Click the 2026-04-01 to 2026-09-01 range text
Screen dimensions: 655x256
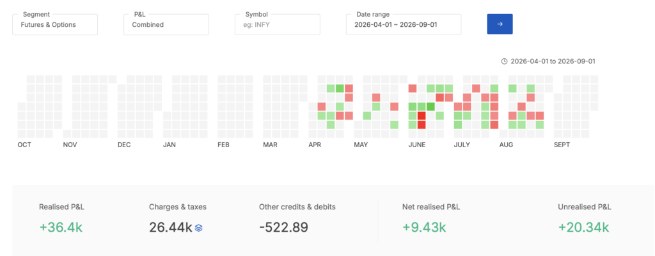552,61
